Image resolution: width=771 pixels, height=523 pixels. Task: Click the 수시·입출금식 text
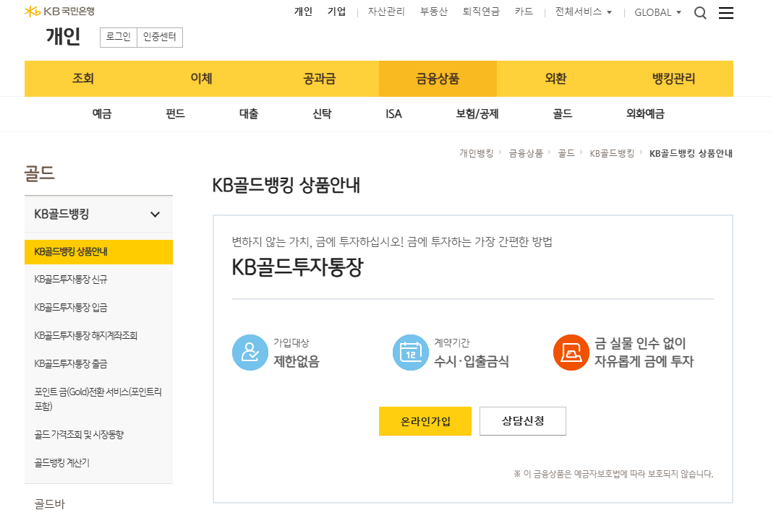472,361
